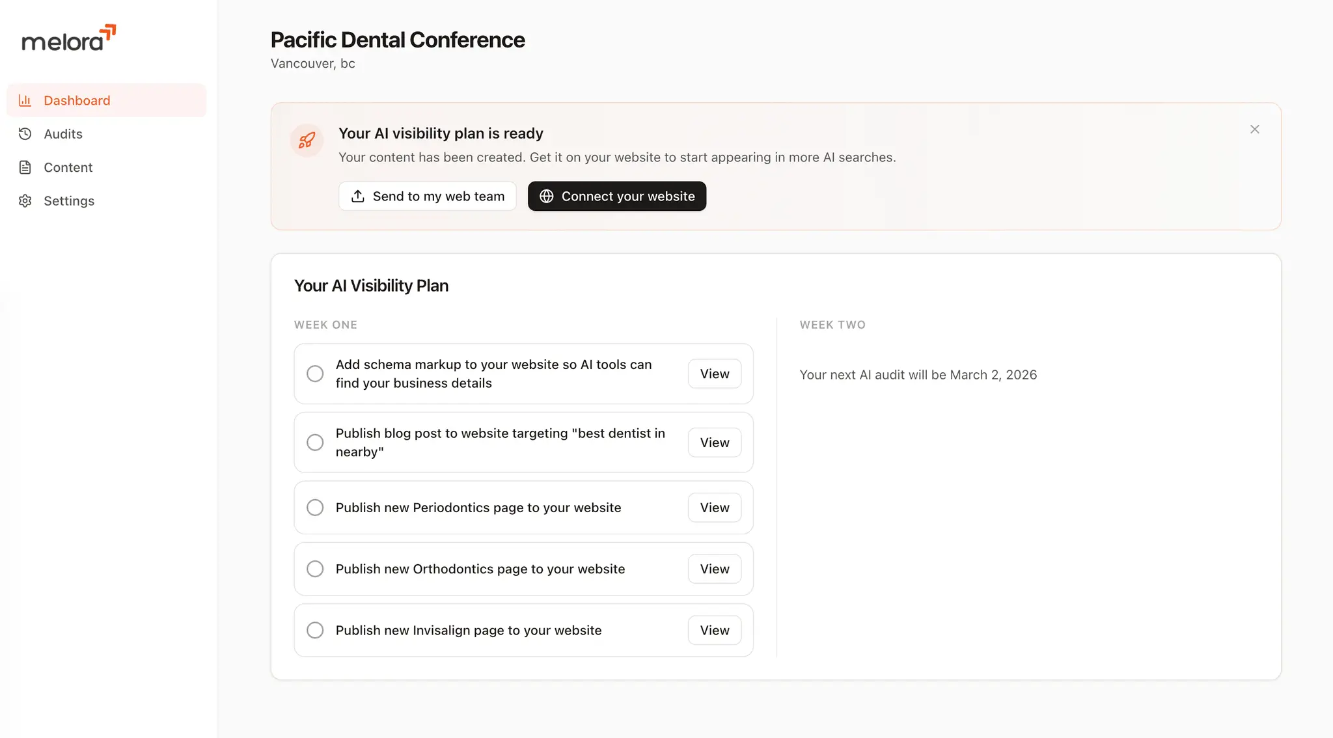
Task: Click the upload icon on Send to my web team
Action: click(358, 197)
